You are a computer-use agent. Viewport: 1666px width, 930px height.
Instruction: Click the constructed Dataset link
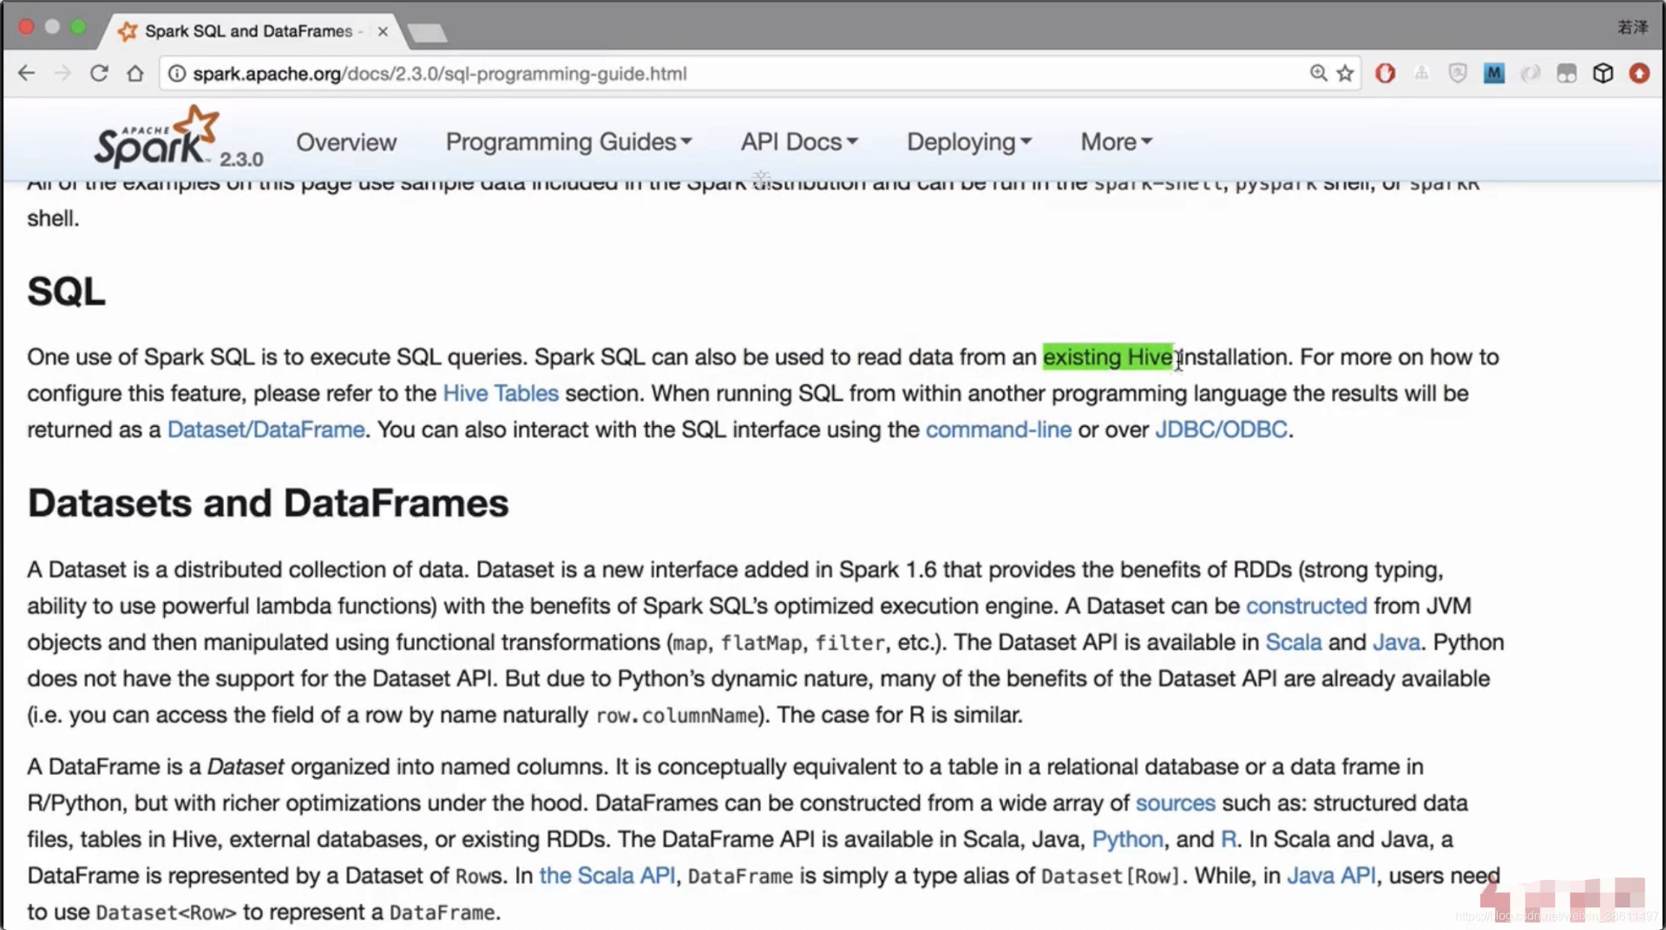point(1304,605)
